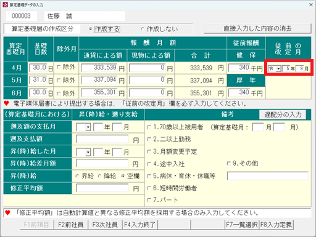
Task: Click the 333,539 合計 value for 4月
Action: click(x=201, y=68)
